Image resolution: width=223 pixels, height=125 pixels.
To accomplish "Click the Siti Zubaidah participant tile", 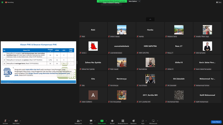I will tap(179, 79).
